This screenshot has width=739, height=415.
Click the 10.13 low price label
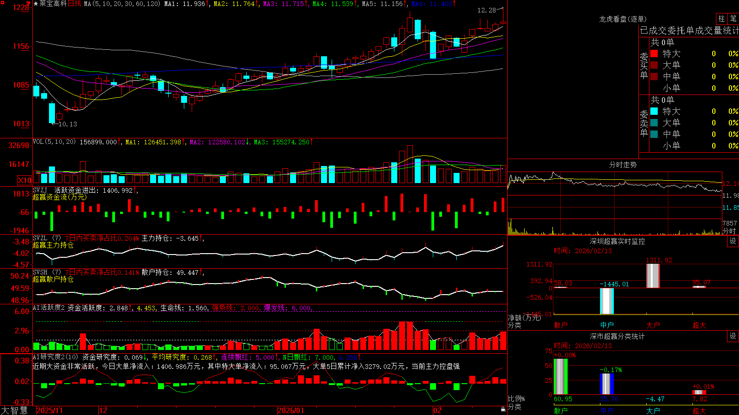point(68,124)
